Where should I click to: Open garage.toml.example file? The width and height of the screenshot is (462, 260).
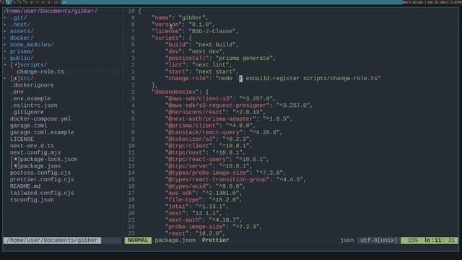pyautogui.click(x=42, y=132)
